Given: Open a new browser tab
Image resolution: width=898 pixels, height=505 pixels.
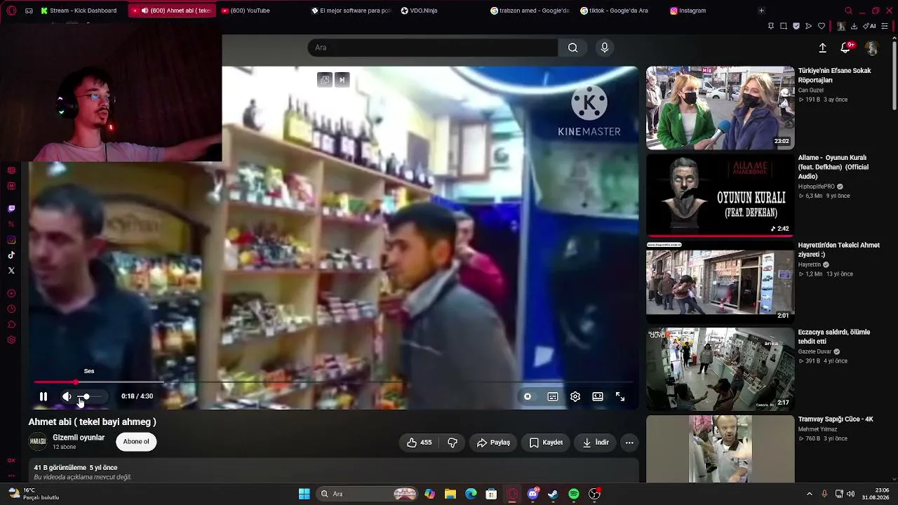Looking at the screenshot, I should pos(761,11).
